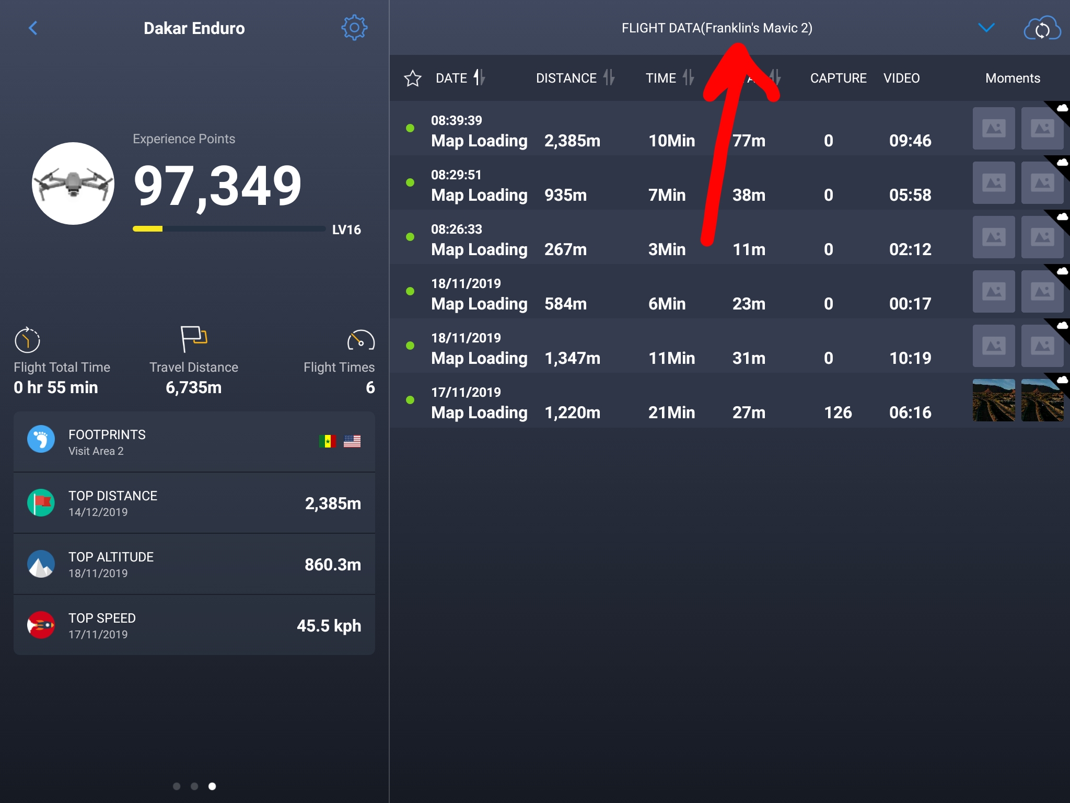Open first Moments thumbnail of 1,347m flight
Image resolution: width=1070 pixels, height=803 pixels.
click(x=994, y=346)
